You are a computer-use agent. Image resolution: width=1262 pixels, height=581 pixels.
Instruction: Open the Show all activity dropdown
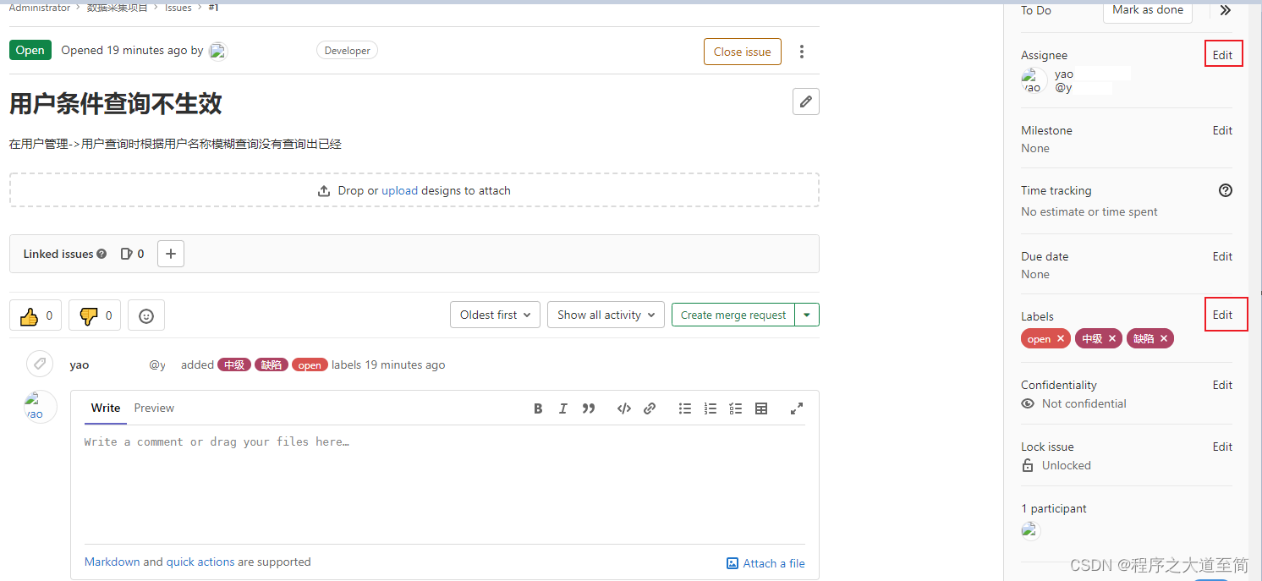606,315
